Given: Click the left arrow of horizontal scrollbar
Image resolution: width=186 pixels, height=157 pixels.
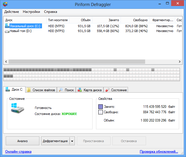Looking at the screenshot, I should (6, 62).
